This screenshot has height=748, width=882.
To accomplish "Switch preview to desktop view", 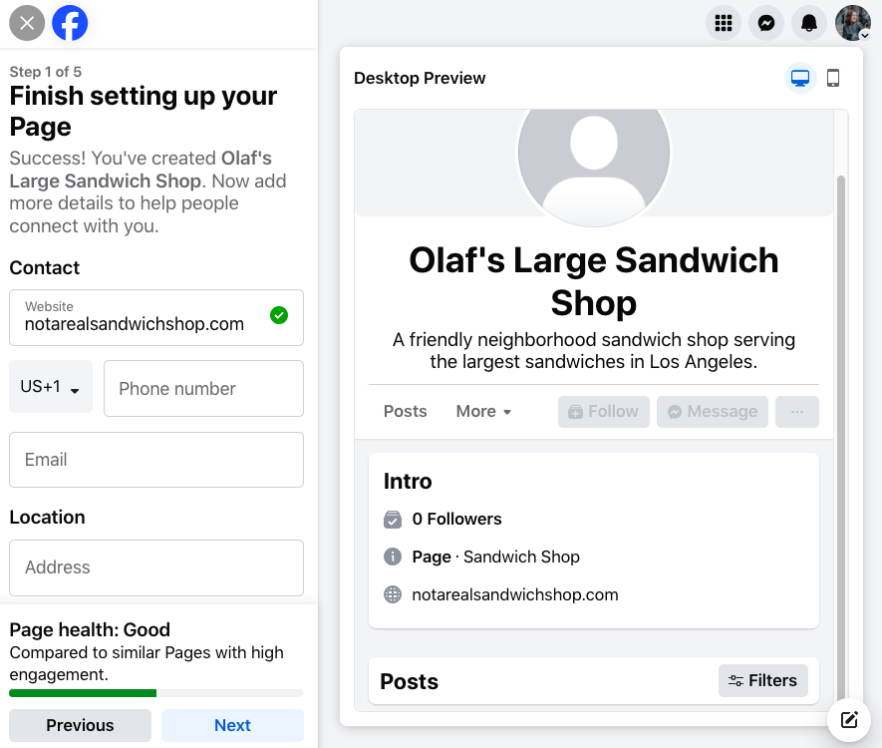I will tap(800, 77).
